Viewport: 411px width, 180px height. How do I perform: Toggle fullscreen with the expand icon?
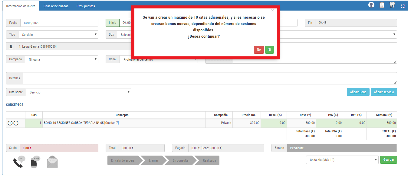403,6
